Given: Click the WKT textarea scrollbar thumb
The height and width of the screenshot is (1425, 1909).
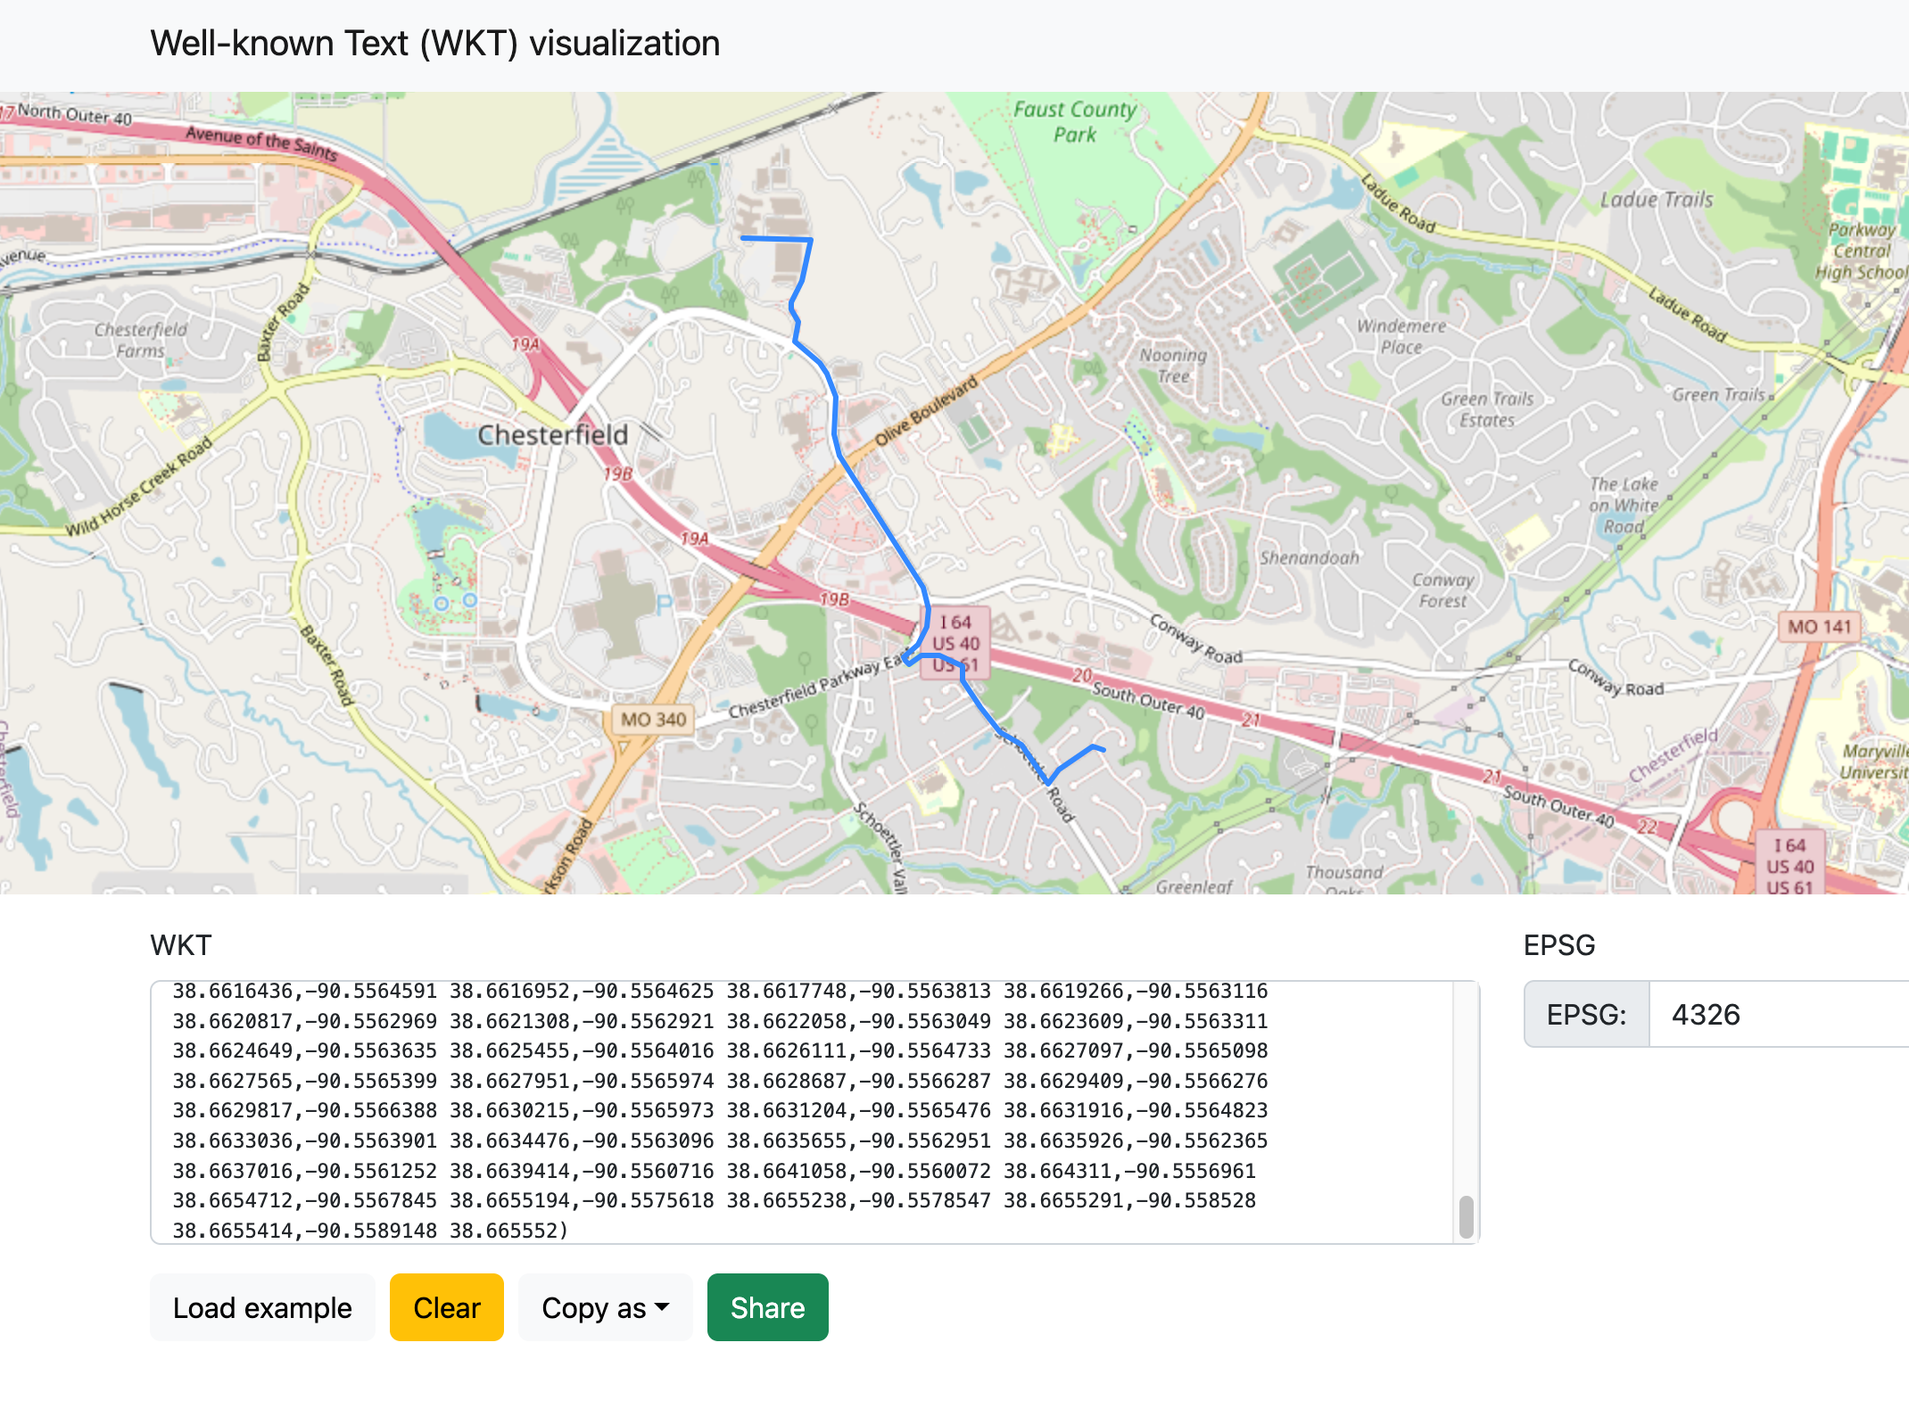Looking at the screenshot, I should 1466,1216.
